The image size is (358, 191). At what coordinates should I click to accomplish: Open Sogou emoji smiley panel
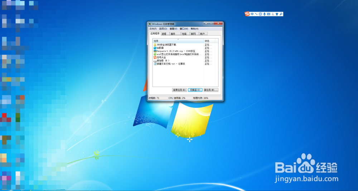click(260, 14)
